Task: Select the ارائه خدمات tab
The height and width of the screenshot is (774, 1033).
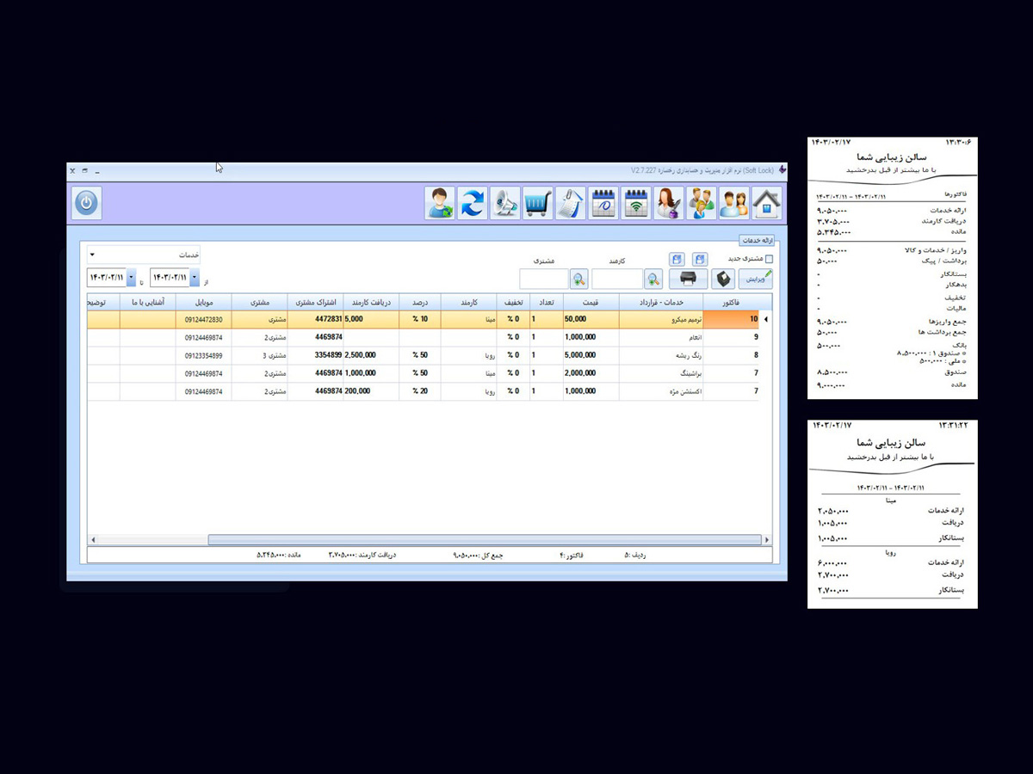Action: click(x=756, y=241)
